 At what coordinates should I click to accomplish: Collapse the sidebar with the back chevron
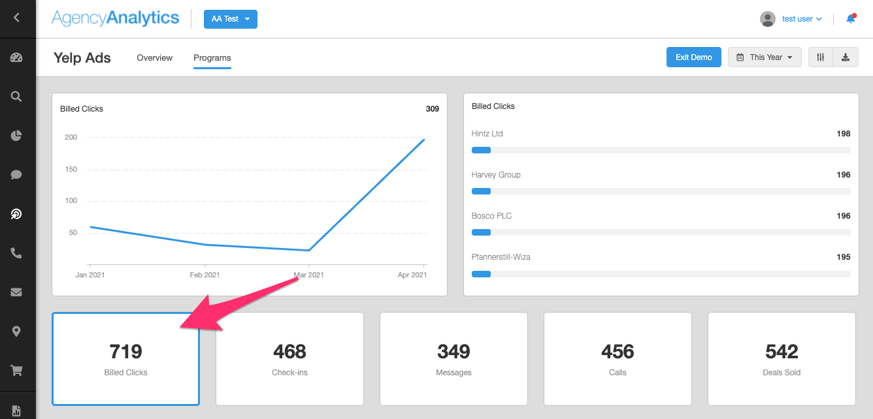click(x=17, y=18)
